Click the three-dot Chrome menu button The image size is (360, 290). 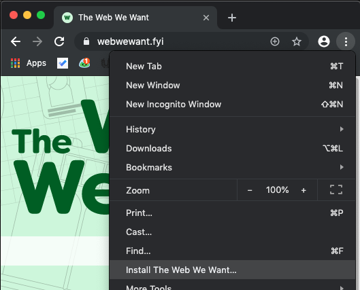[x=346, y=41]
